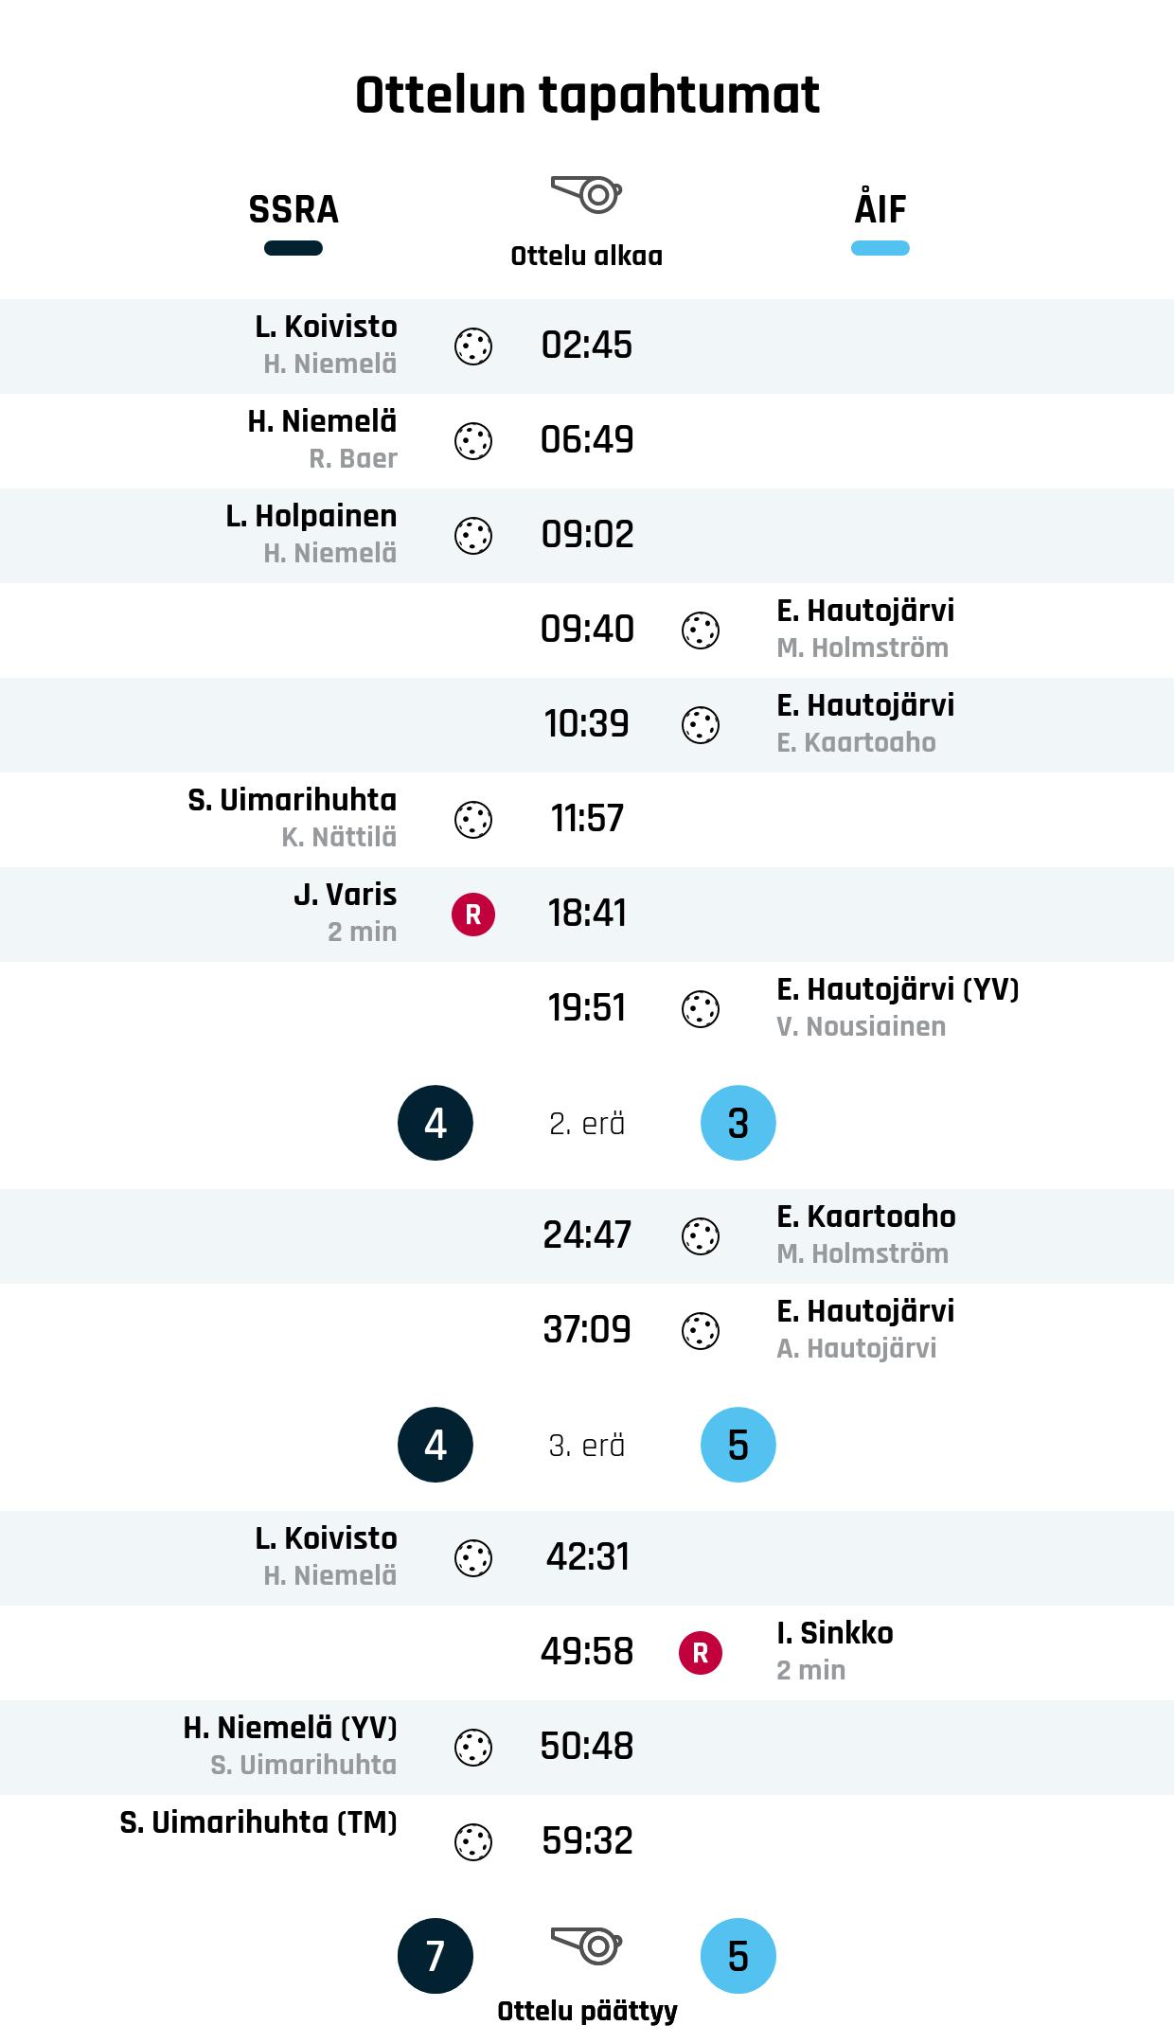
Task: Select the ÅIF team heading
Action: coord(880,209)
